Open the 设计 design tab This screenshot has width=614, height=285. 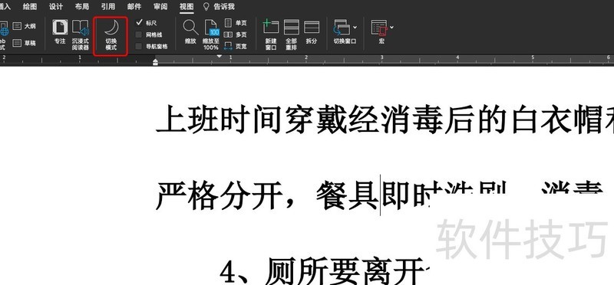click(x=56, y=7)
